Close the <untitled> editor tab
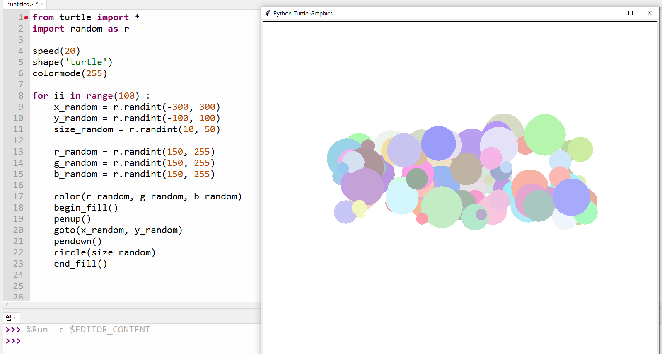 tap(42, 4)
